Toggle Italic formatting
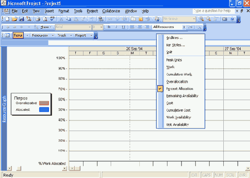The height and width of the screenshot is (178, 250). pos(116,27)
